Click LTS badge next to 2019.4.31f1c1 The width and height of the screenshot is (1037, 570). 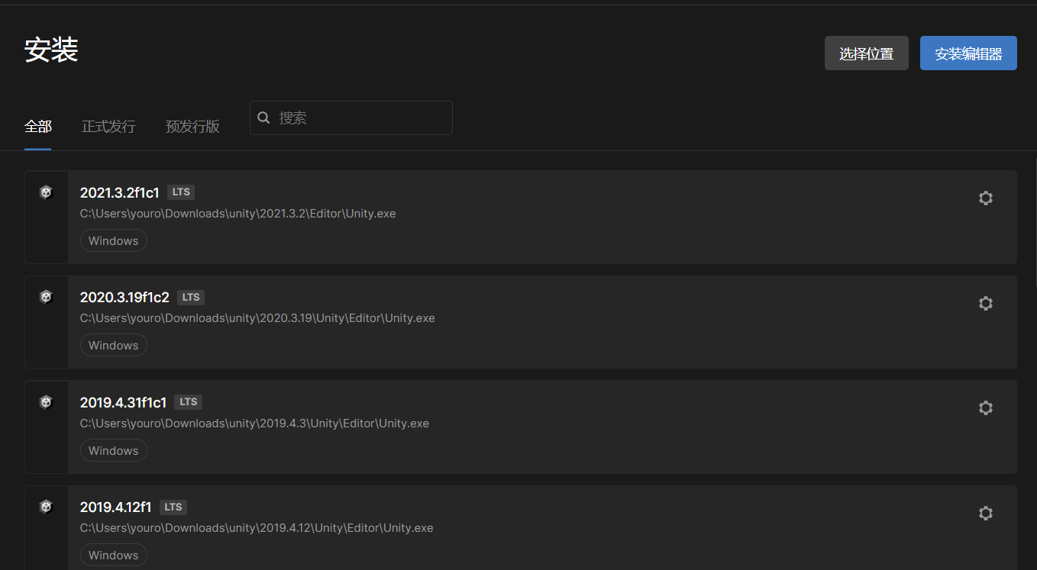pyautogui.click(x=188, y=402)
